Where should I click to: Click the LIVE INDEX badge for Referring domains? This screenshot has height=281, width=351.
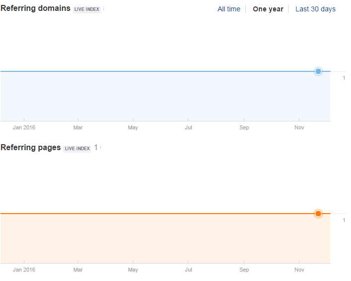[87, 9]
